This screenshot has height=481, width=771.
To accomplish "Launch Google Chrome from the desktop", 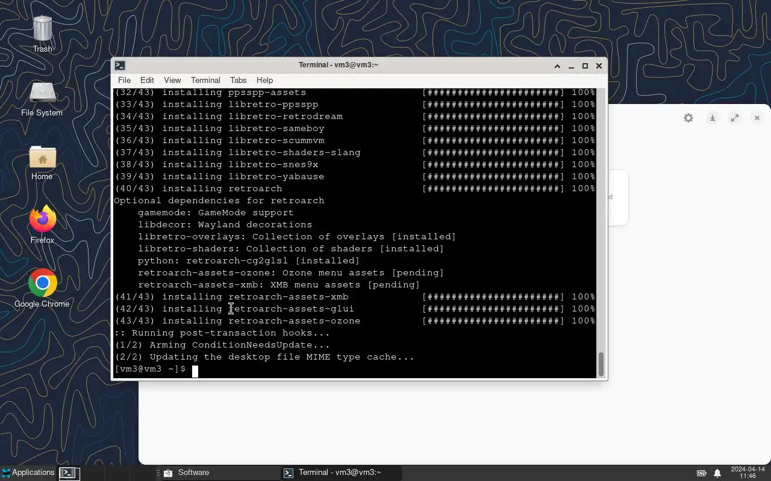I will click(42, 289).
